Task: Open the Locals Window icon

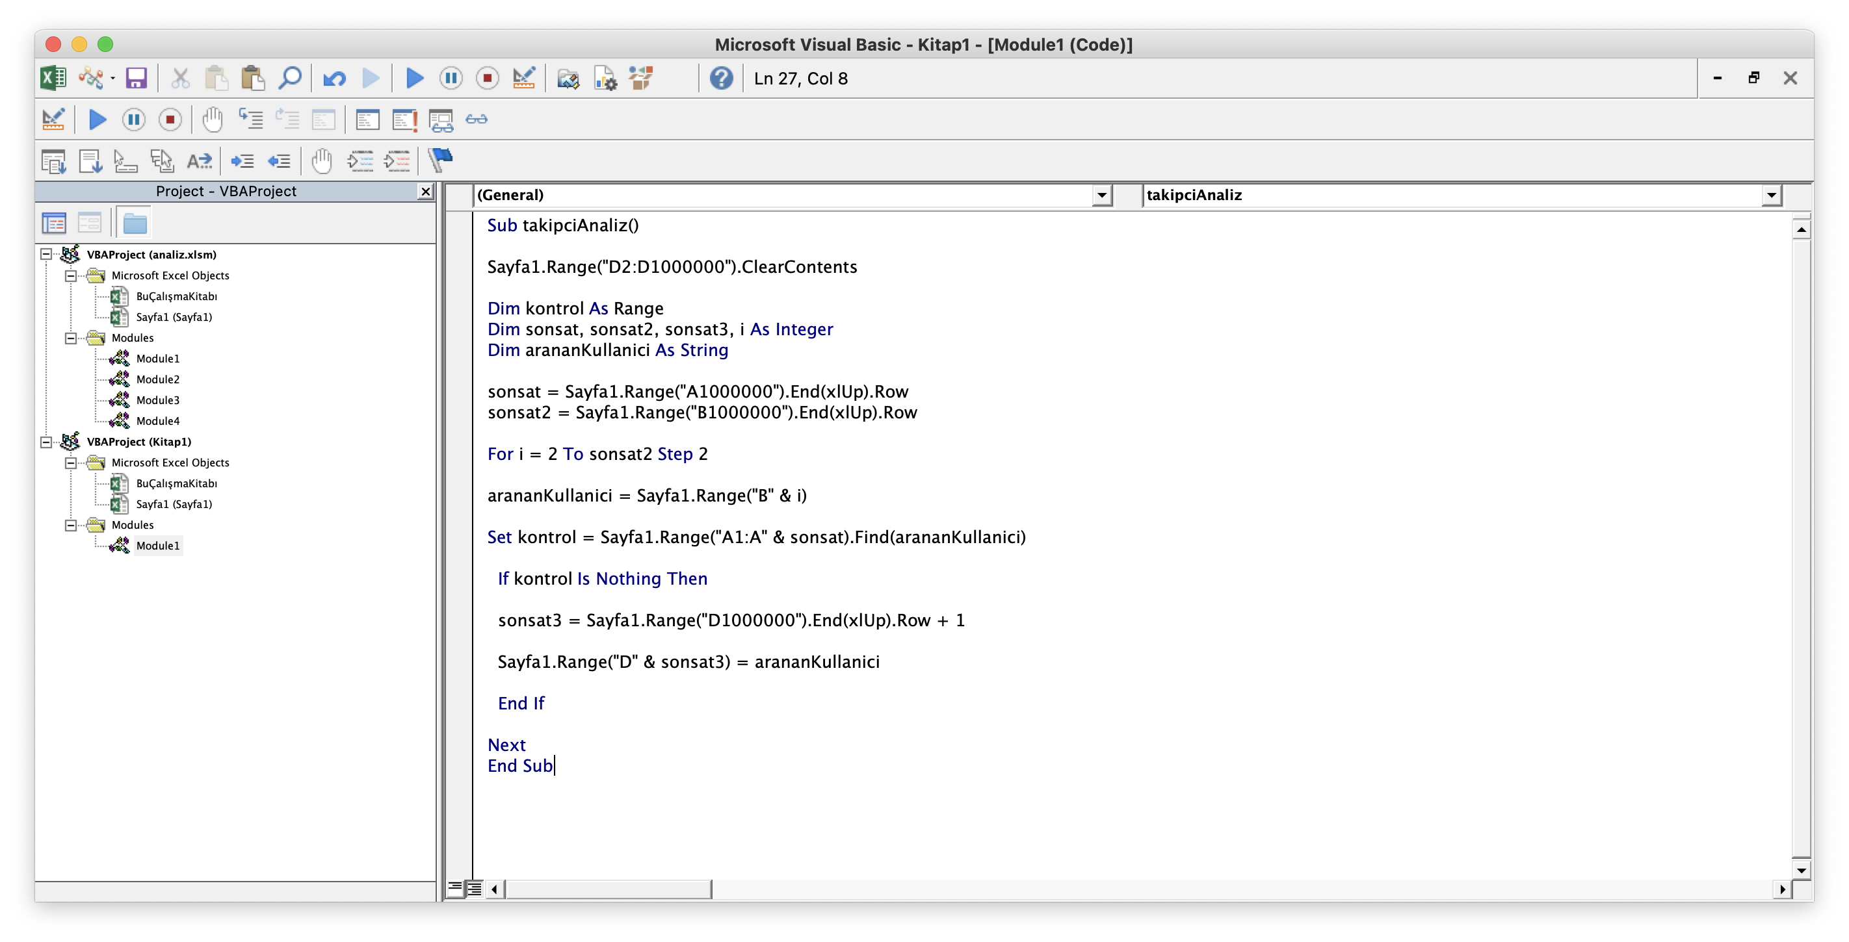Action: 367,119
